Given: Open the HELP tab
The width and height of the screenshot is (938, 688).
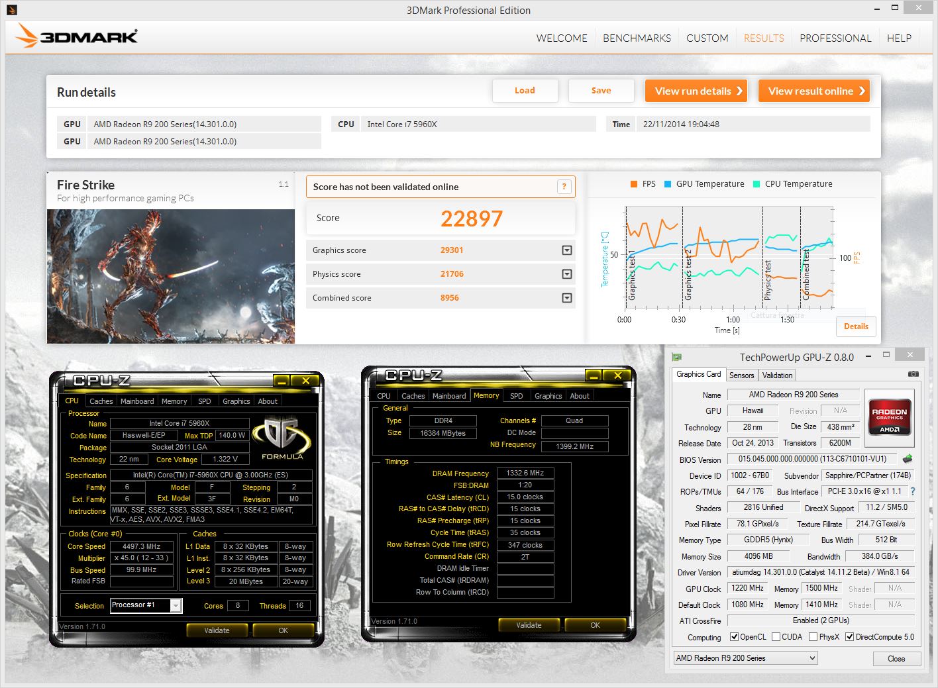Looking at the screenshot, I should click(899, 38).
